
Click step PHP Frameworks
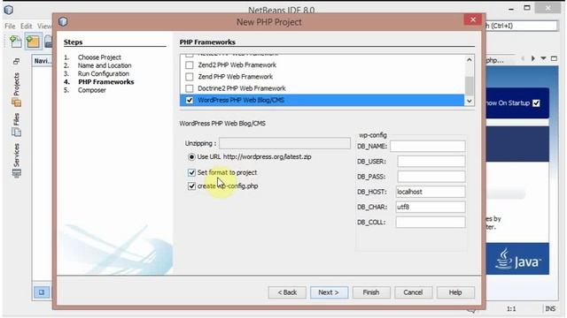(x=106, y=82)
